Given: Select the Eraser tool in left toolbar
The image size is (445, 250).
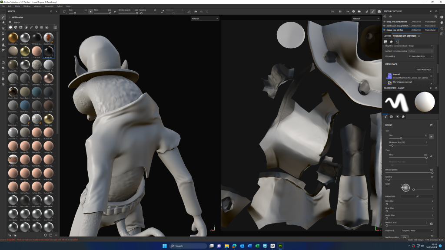Looking at the screenshot, I should point(3,23).
